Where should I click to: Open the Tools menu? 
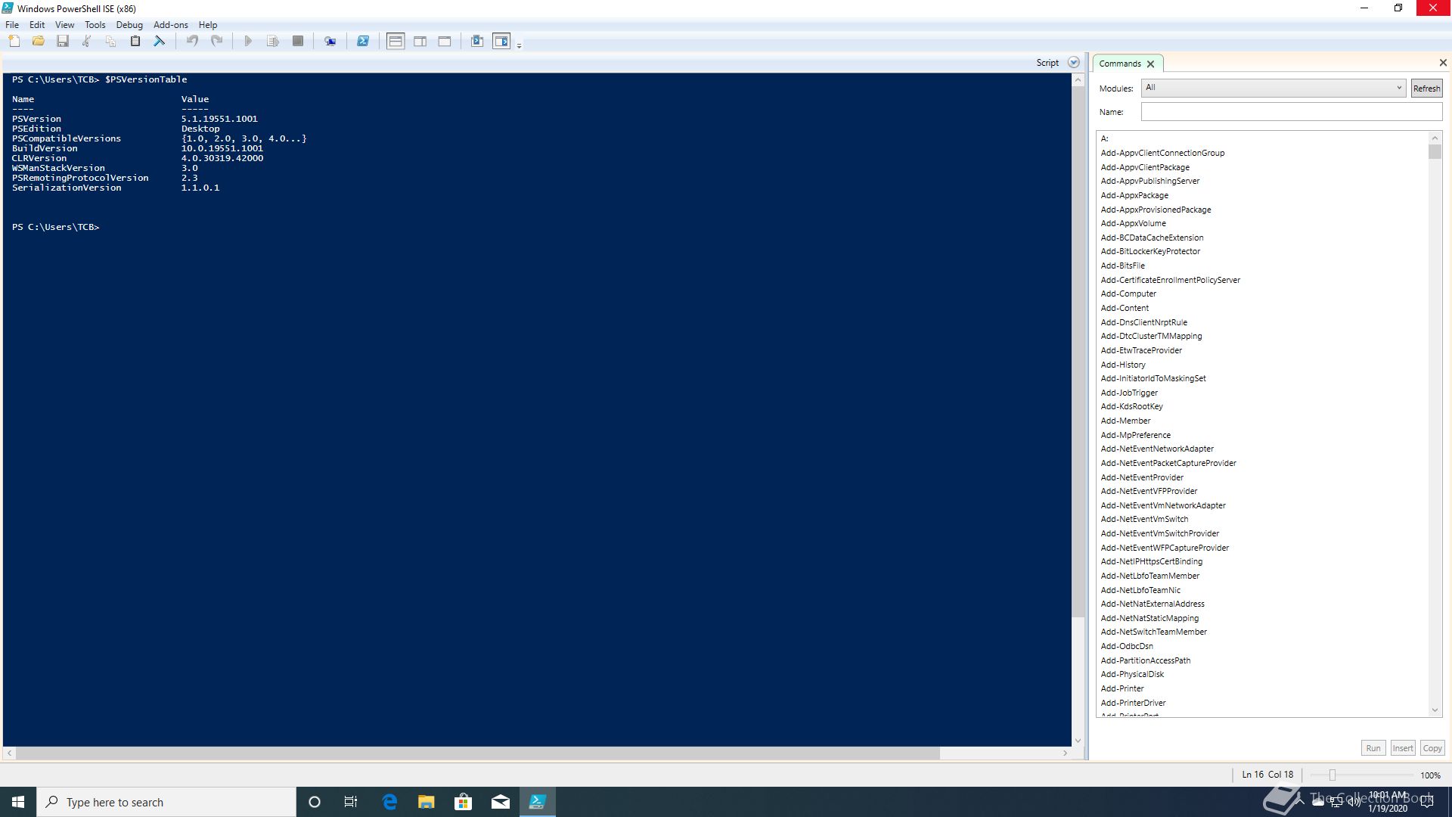[x=95, y=25]
